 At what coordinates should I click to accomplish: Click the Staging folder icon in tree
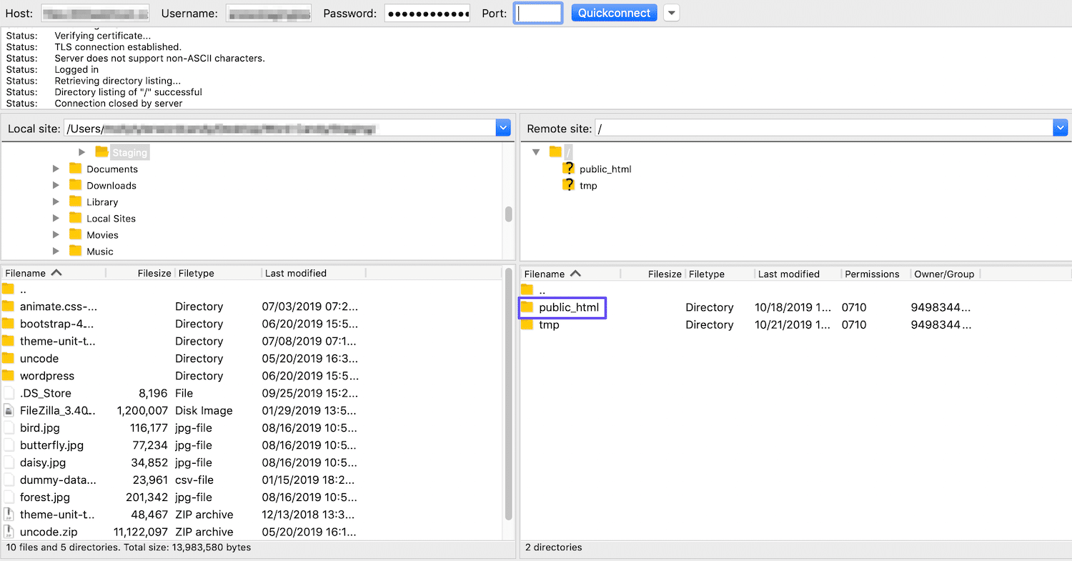click(101, 152)
